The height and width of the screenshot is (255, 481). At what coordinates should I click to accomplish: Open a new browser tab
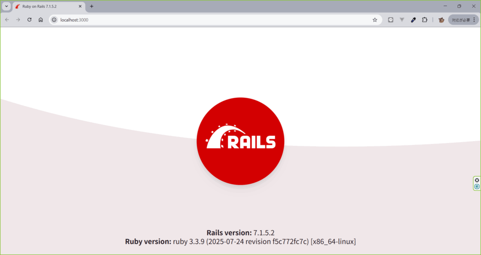92,6
